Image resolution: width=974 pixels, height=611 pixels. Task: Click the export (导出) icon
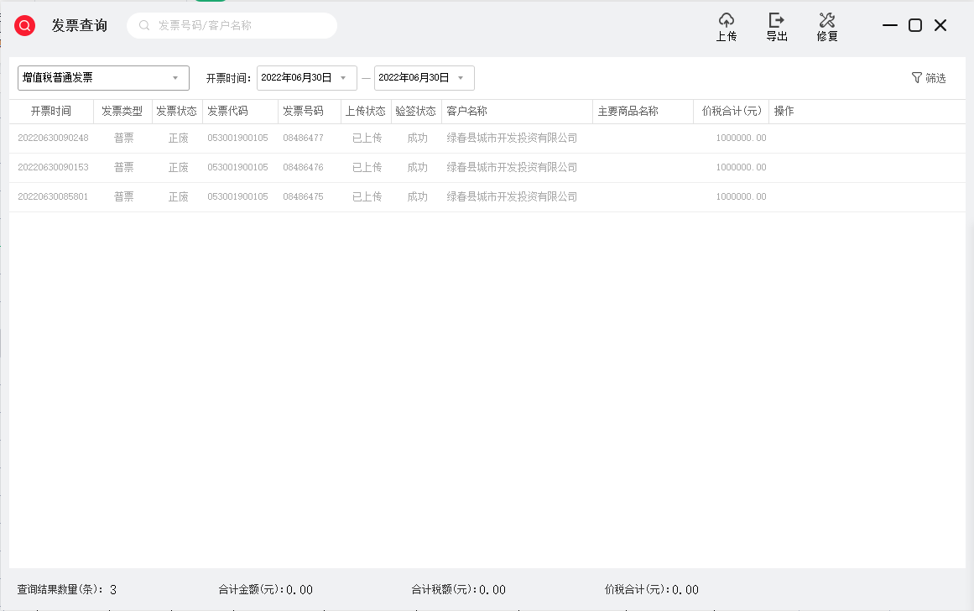click(776, 20)
